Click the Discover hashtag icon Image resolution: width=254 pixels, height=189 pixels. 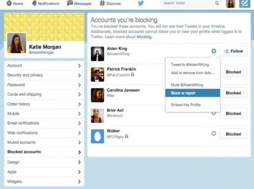(102, 4)
